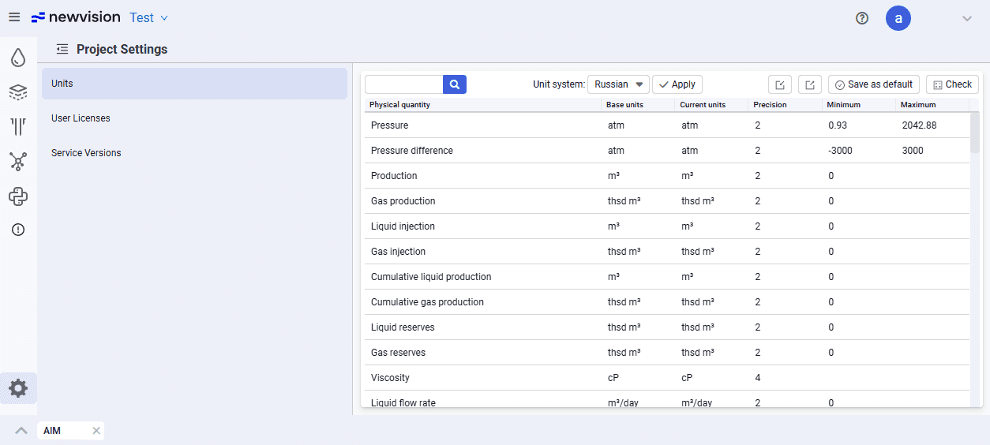
Task: Click Pressure difference minimum -3000
Action: click(x=841, y=151)
